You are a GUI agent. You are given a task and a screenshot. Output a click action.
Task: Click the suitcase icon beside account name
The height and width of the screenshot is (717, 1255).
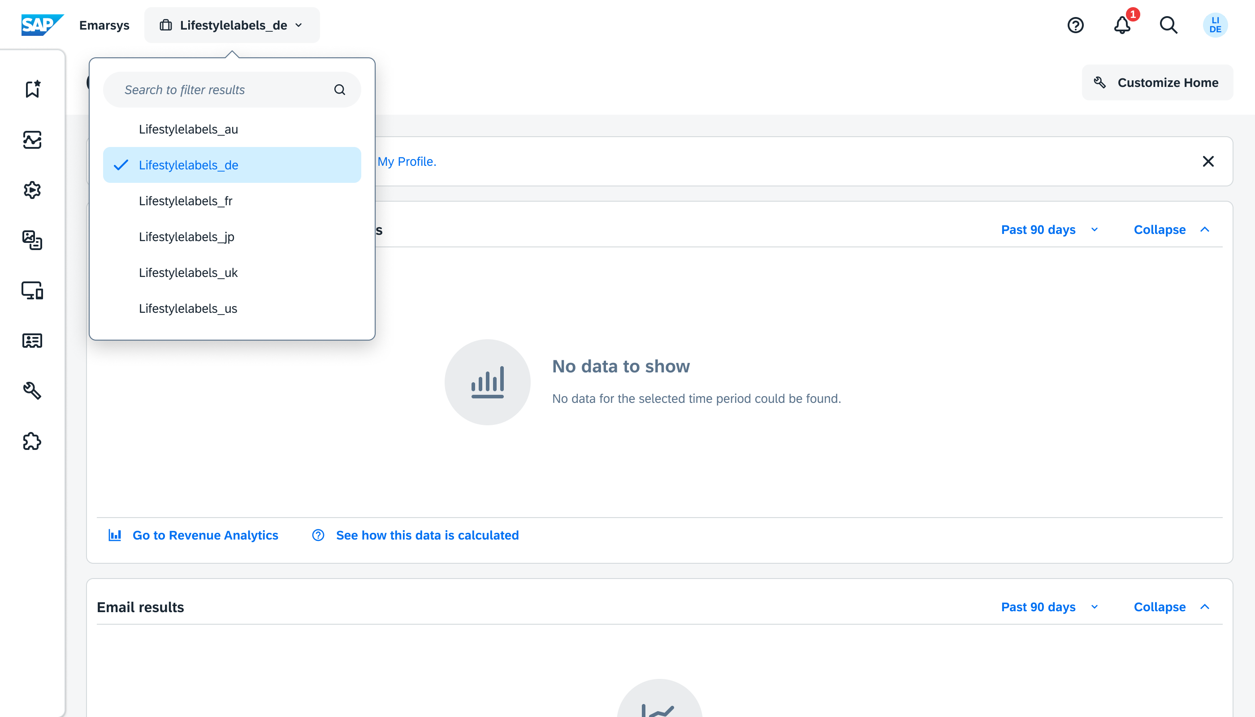(x=166, y=25)
